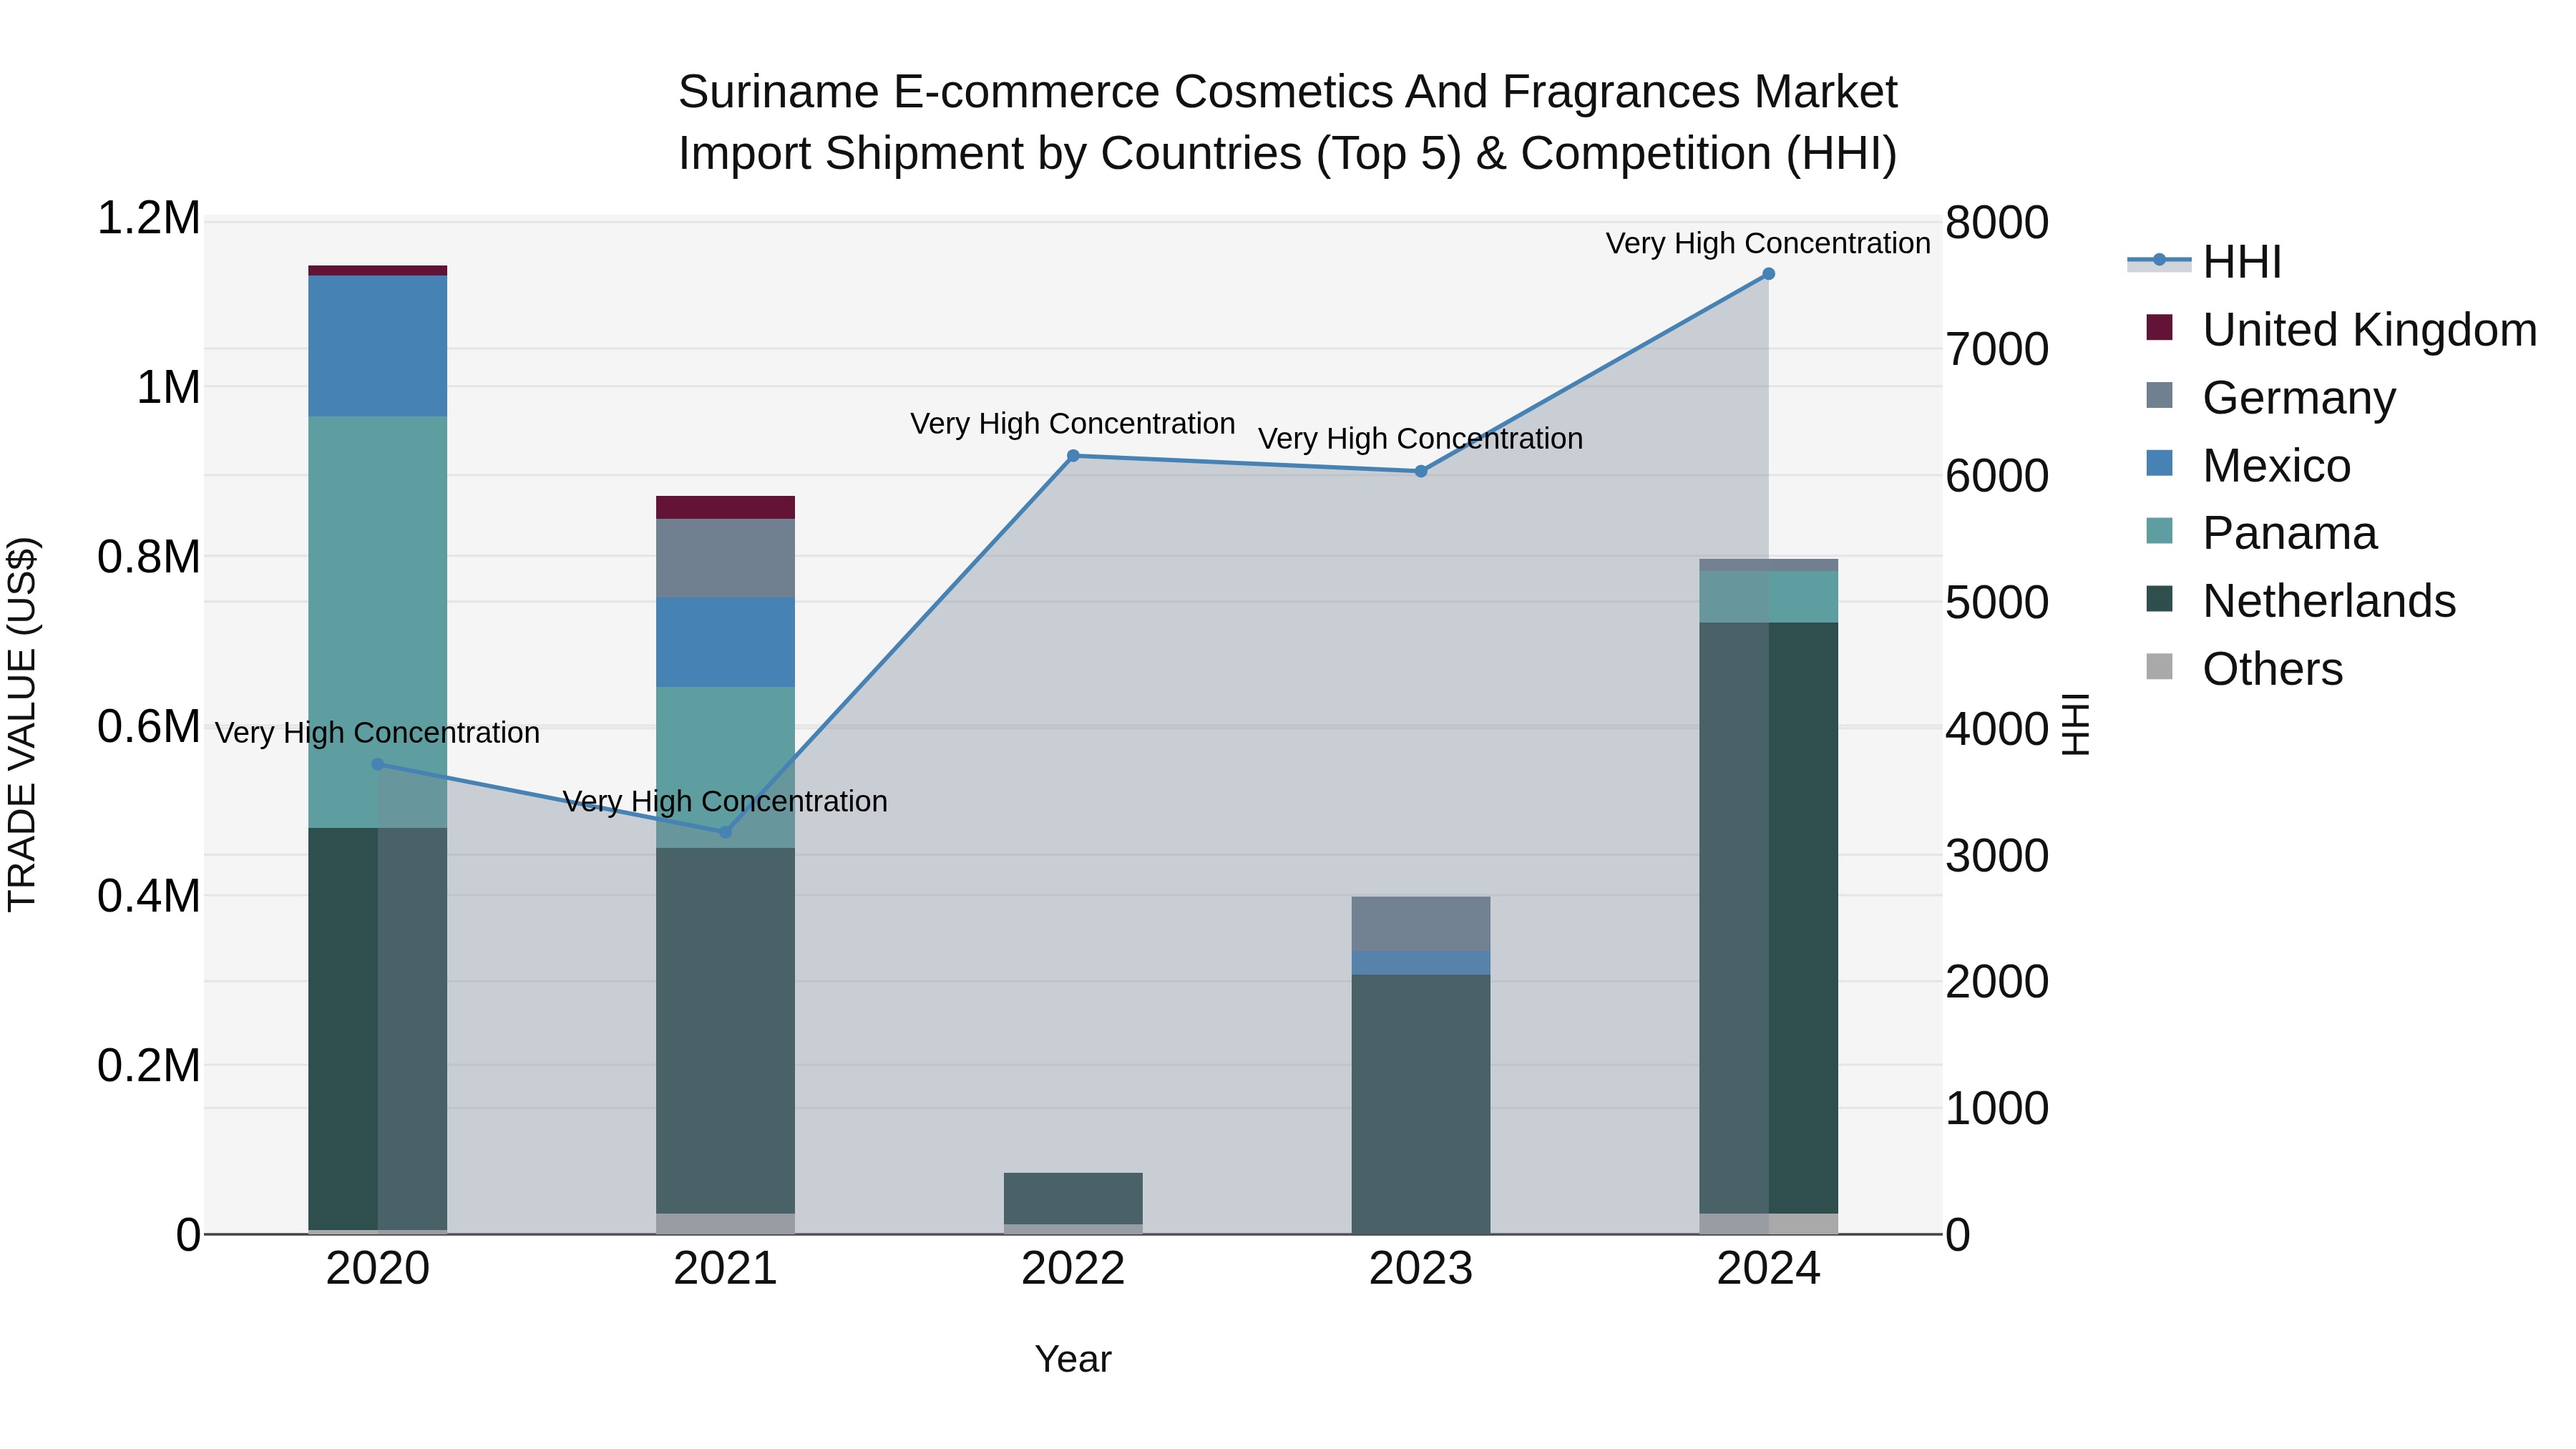Image resolution: width=2576 pixels, height=1449 pixels.
Task: Click 'Very High Concentration' label above 2022
Action: tap(1073, 423)
